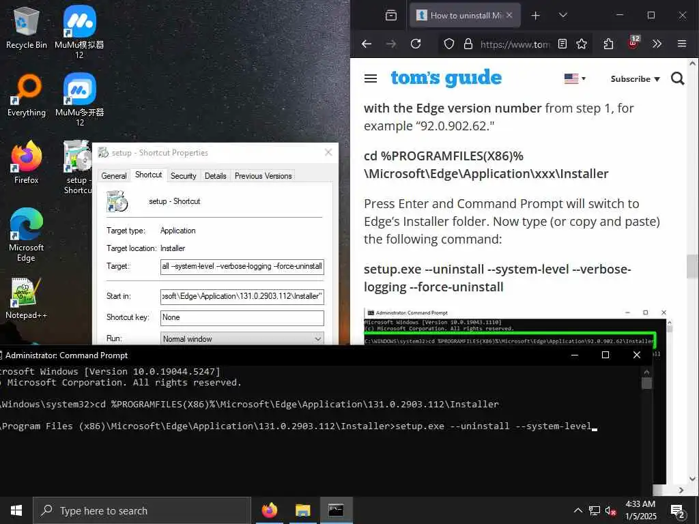The image size is (699, 524).
Task: Close How to uninstall tab
Action: coord(509,15)
